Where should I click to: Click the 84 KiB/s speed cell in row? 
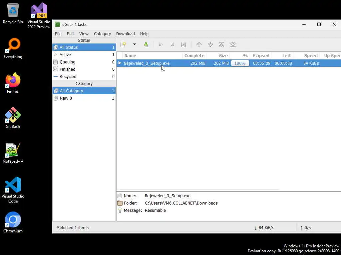click(x=311, y=63)
